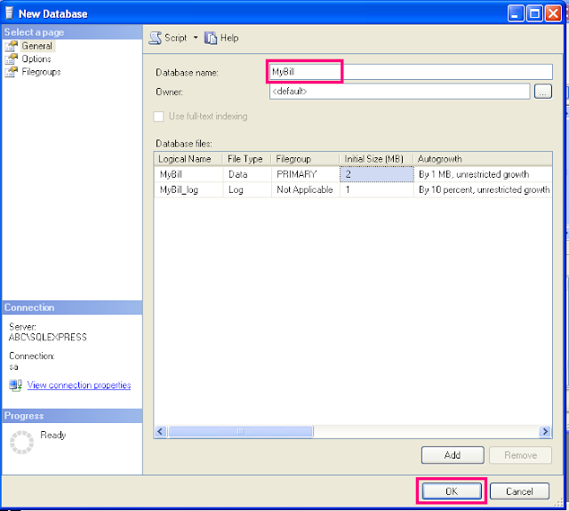
Task: Select the MyBill_log logical name cell
Action: click(188, 189)
